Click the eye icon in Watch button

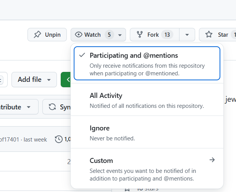click(79, 35)
